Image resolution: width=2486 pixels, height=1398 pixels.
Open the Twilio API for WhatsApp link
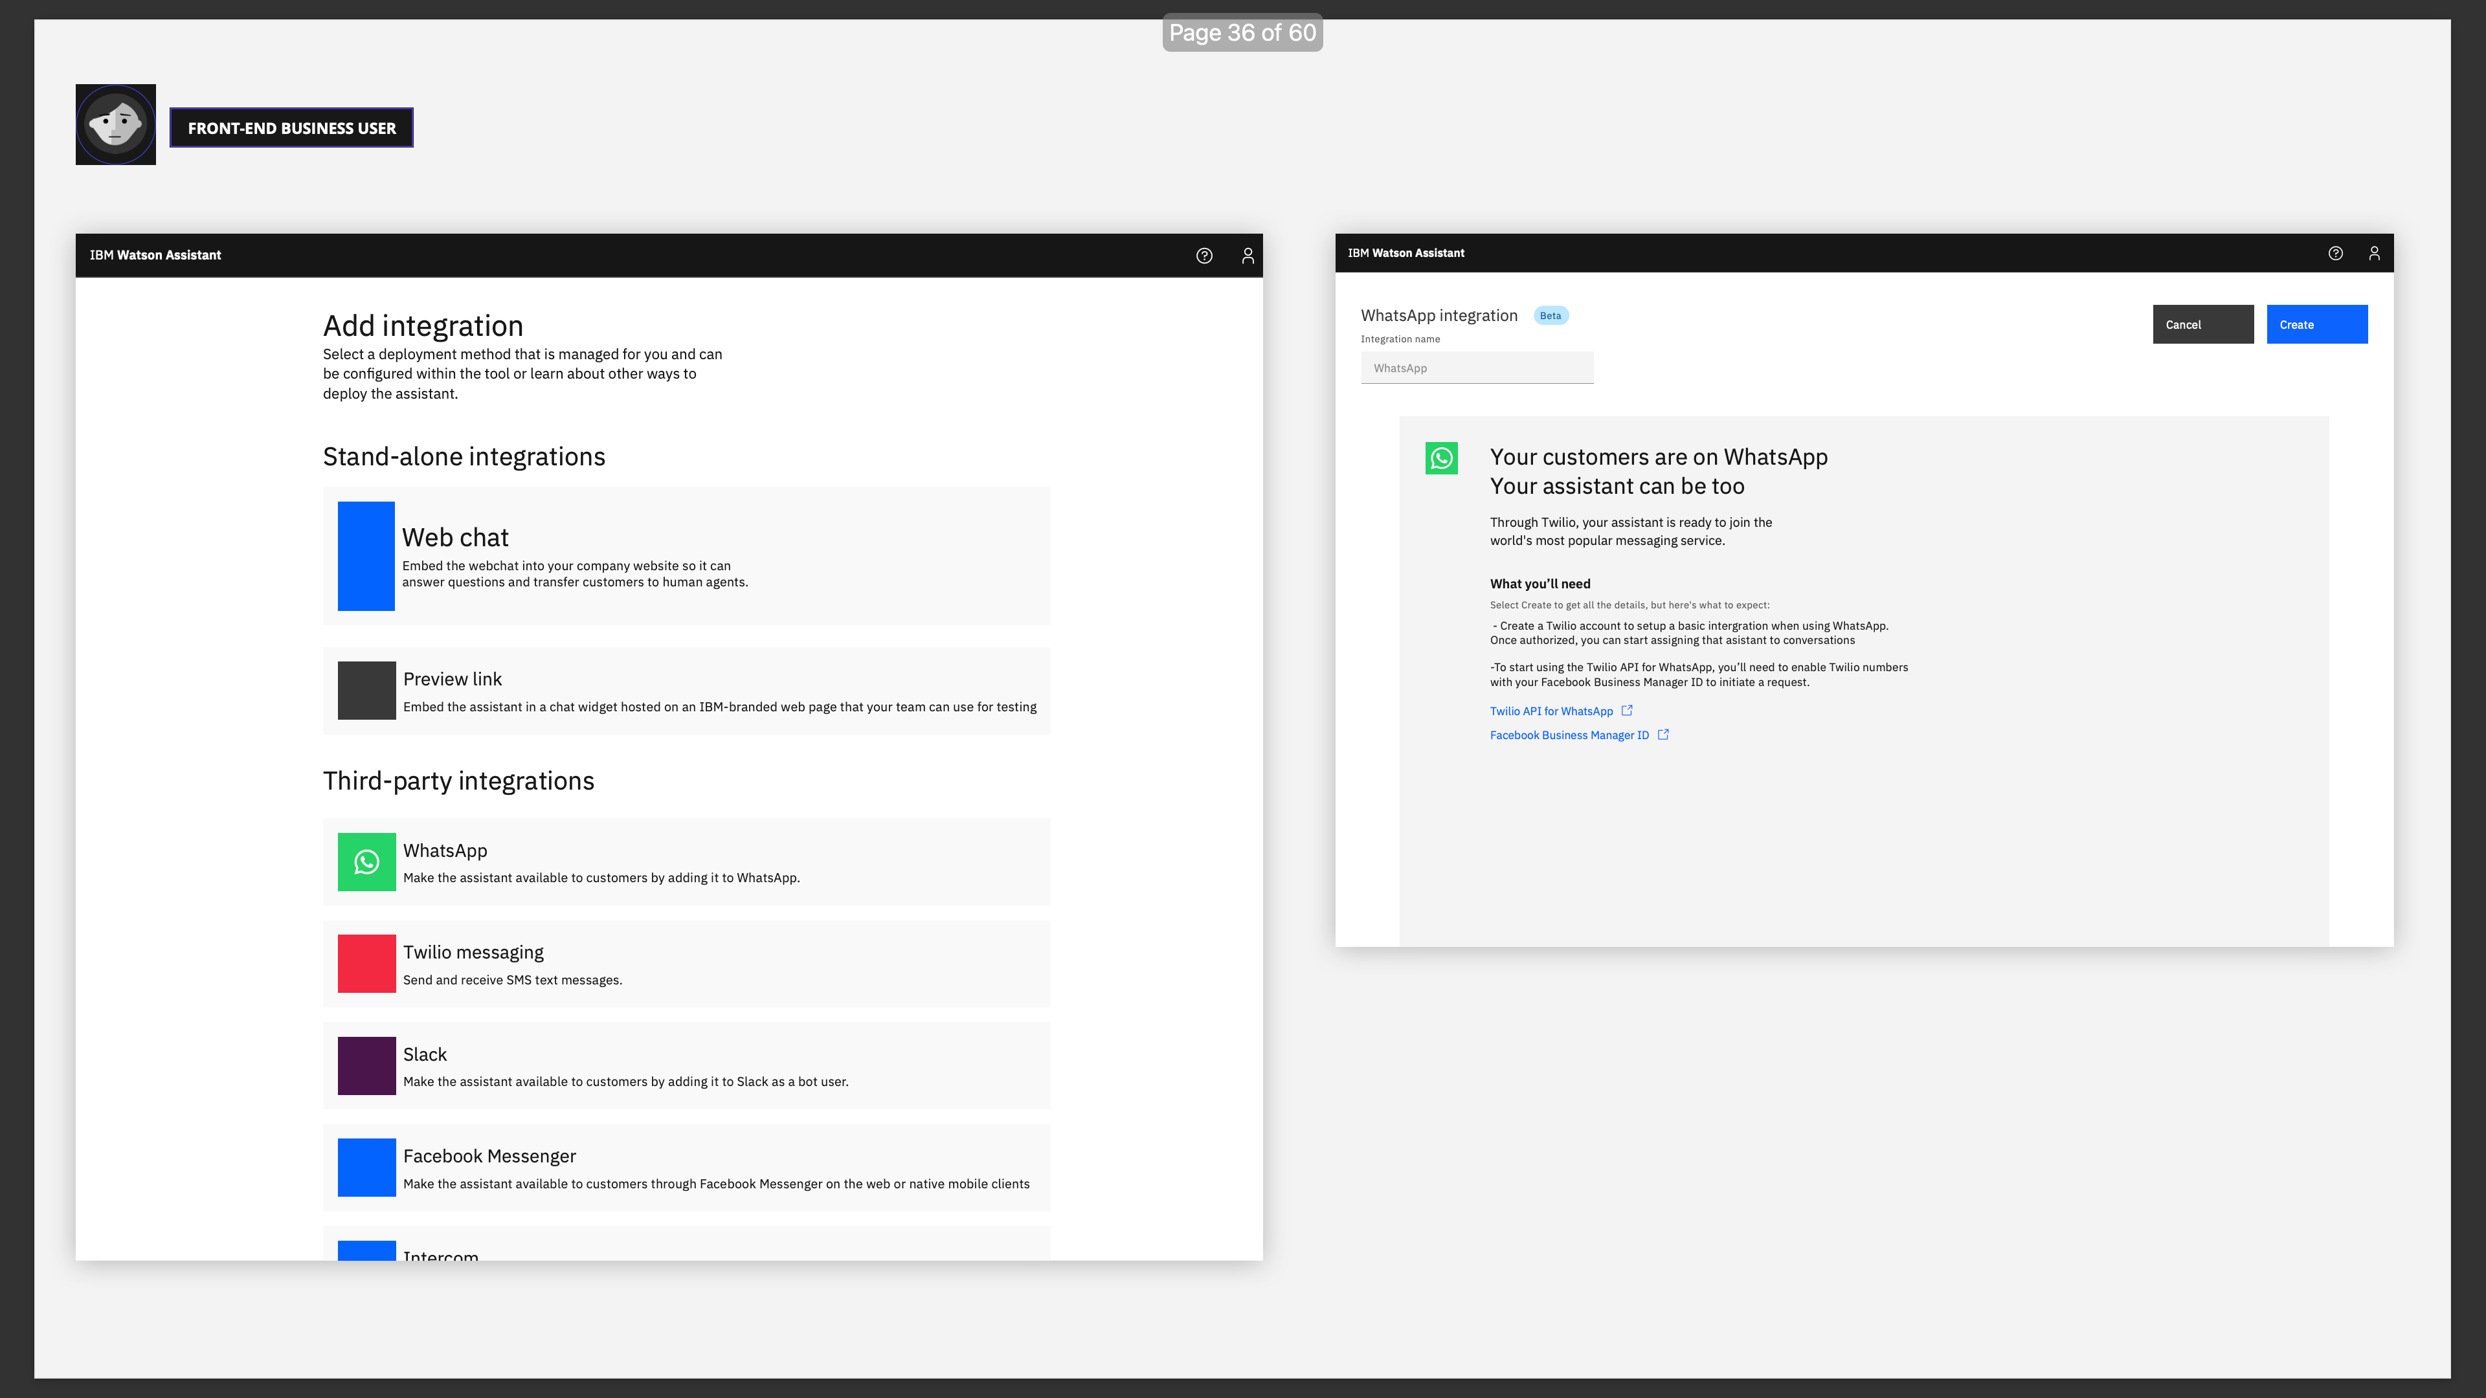tap(1551, 711)
